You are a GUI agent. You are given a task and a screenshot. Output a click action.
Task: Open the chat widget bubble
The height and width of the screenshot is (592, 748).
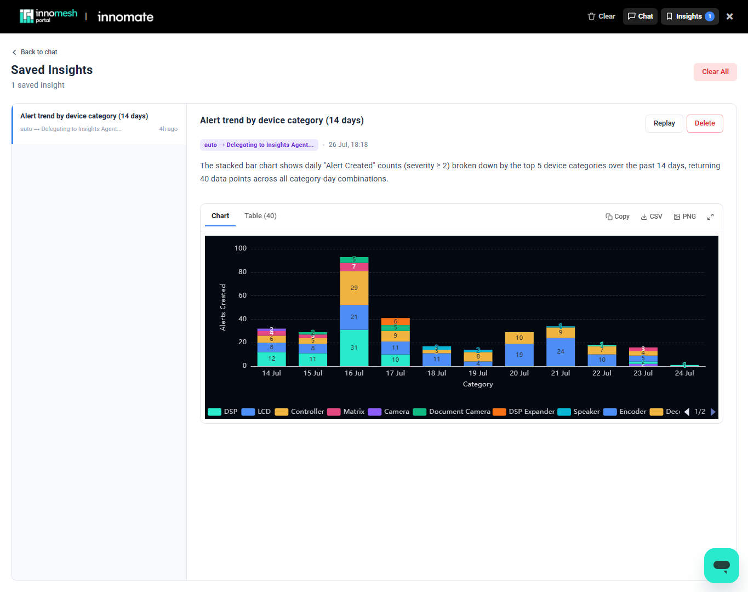click(x=722, y=566)
